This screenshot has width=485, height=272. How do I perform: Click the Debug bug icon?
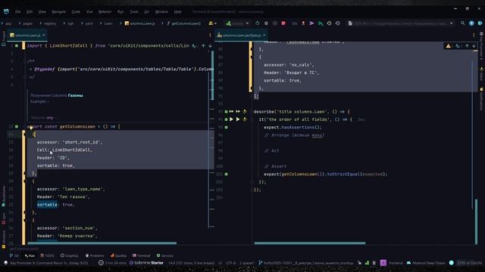266,23
